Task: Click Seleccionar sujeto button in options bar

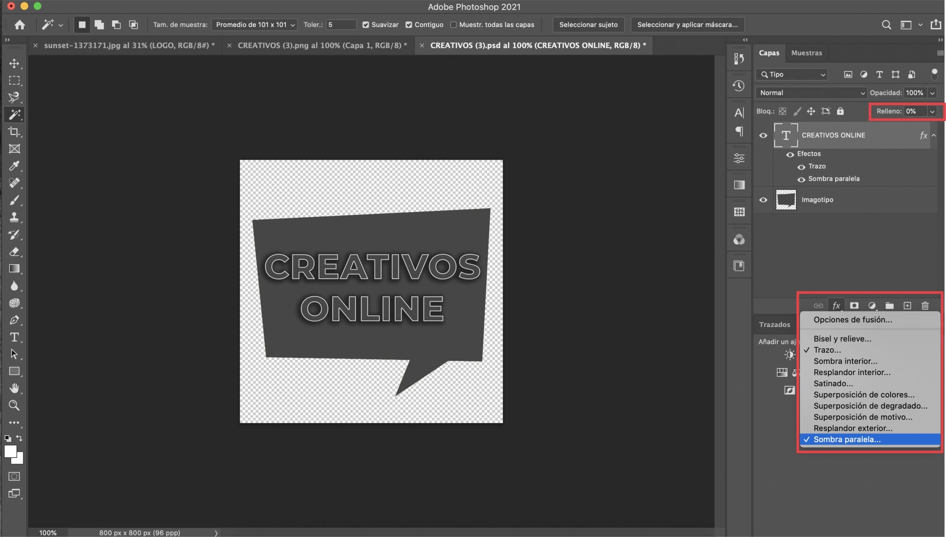Action: pos(588,24)
